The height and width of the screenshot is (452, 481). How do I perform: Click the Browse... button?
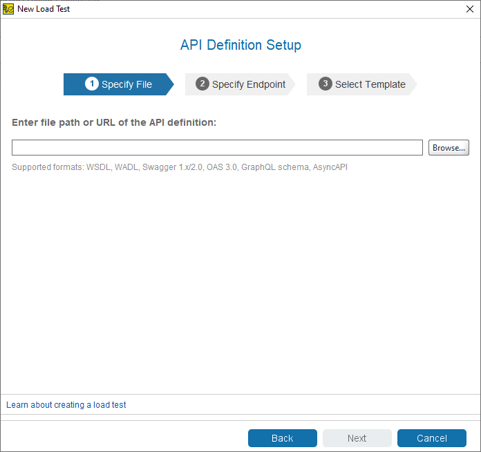(449, 148)
